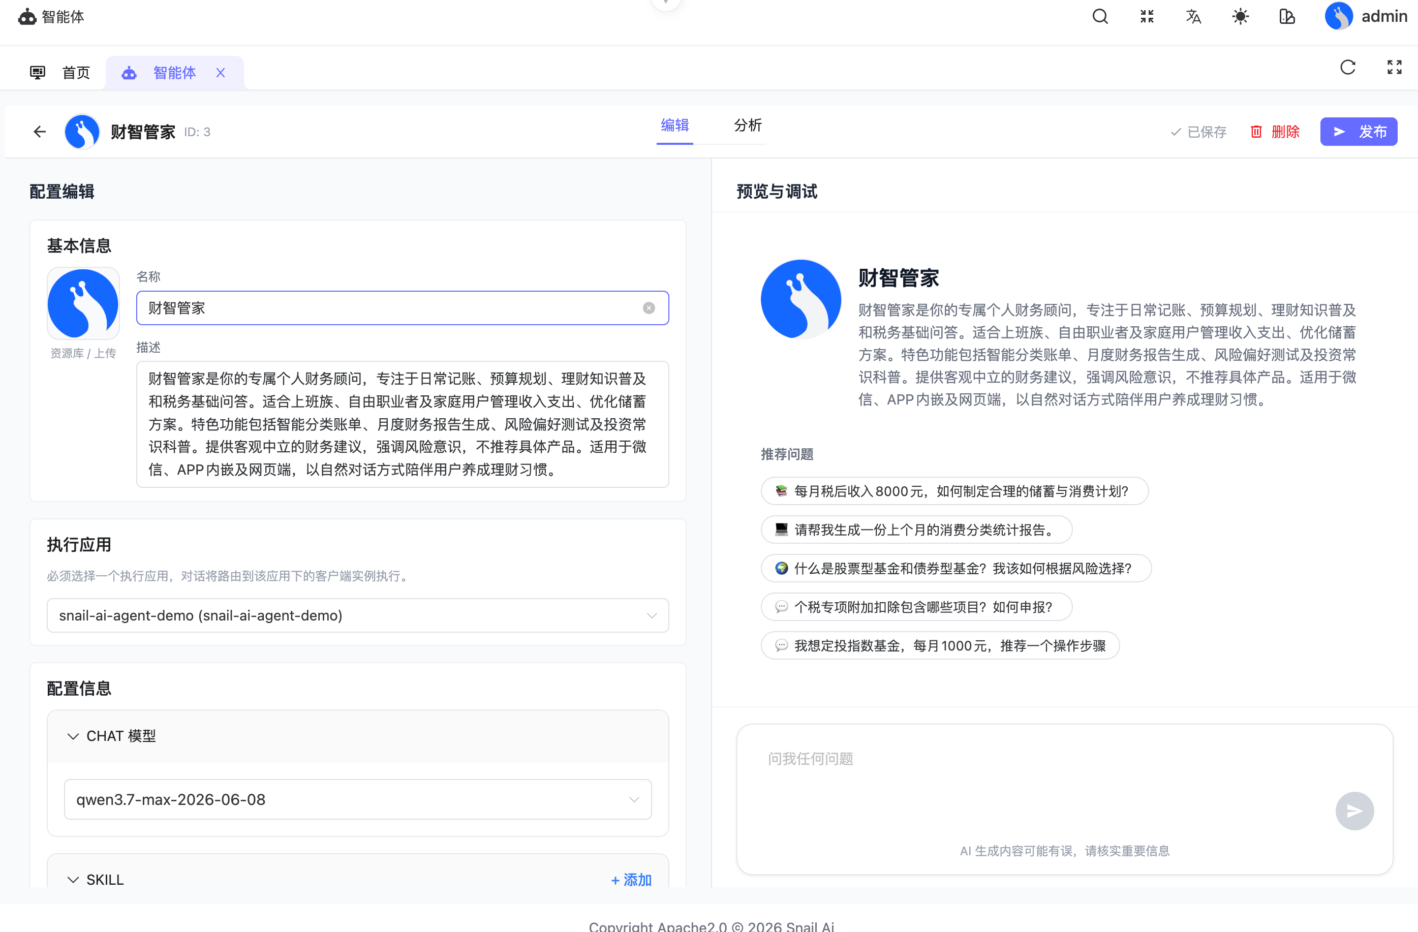
Task: Click the admin username
Action: 1384,16
